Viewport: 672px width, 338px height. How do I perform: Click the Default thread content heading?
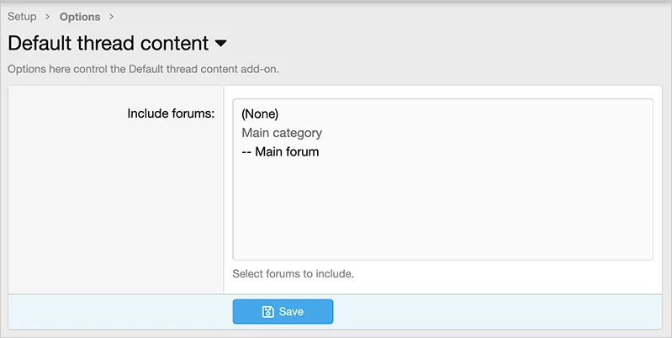(x=108, y=43)
